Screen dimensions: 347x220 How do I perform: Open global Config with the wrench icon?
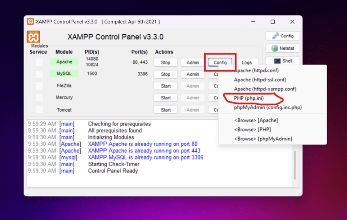[282, 36]
